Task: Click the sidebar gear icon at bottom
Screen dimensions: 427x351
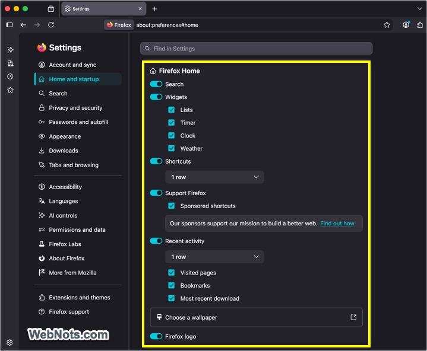Action: (x=10, y=342)
